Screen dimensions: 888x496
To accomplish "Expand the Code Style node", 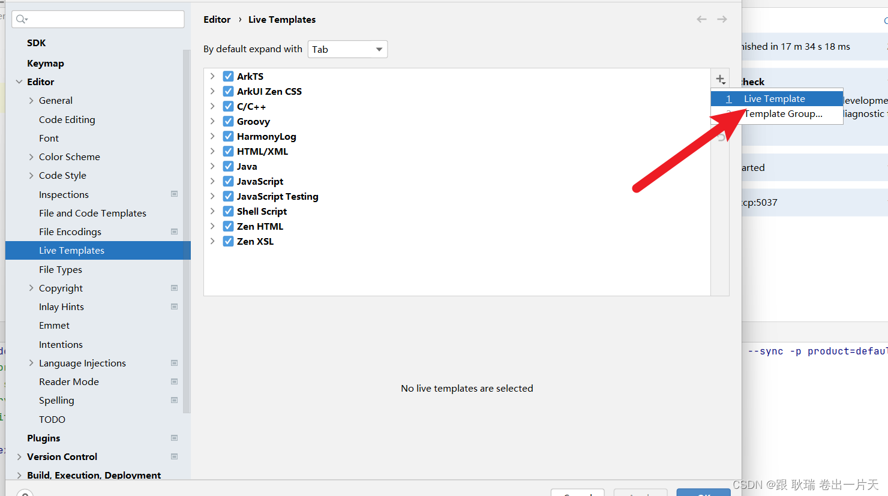I will pos(31,175).
